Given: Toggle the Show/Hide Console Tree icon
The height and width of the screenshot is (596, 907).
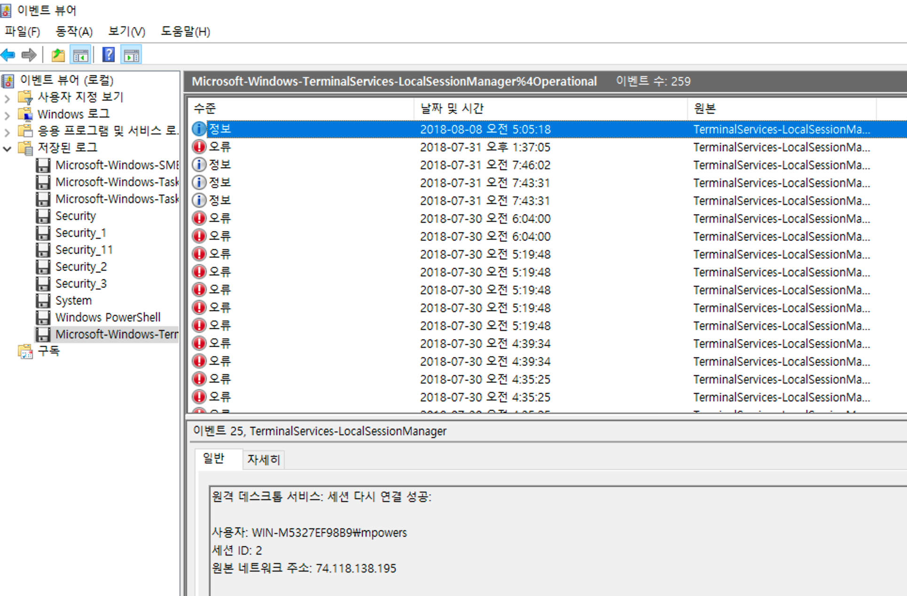Looking at the screenshot, I should click(80, 55).
